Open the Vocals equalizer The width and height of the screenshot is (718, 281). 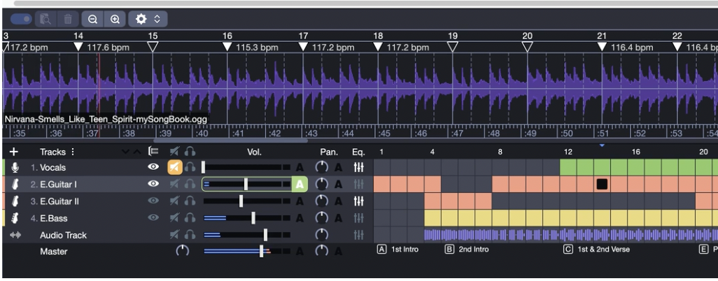[359, 168]
